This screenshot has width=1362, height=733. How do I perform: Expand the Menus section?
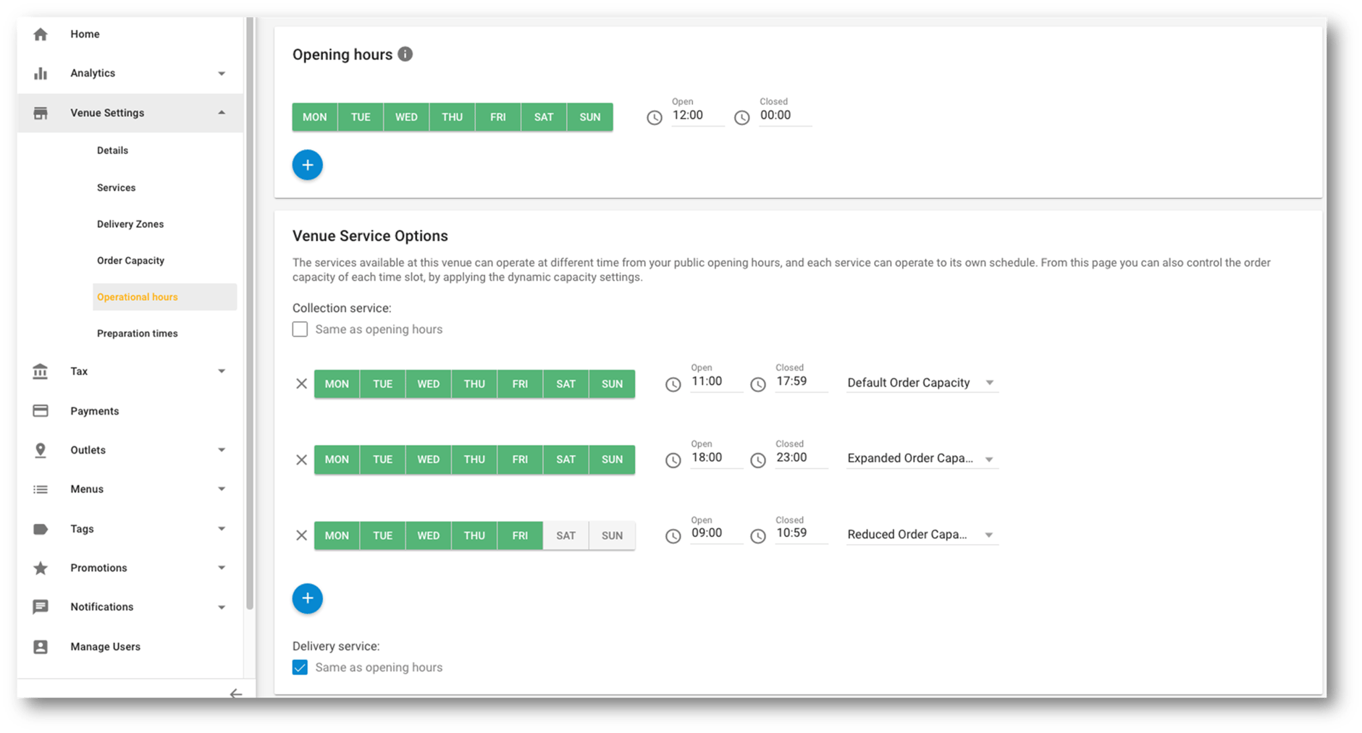coord(222,488)
